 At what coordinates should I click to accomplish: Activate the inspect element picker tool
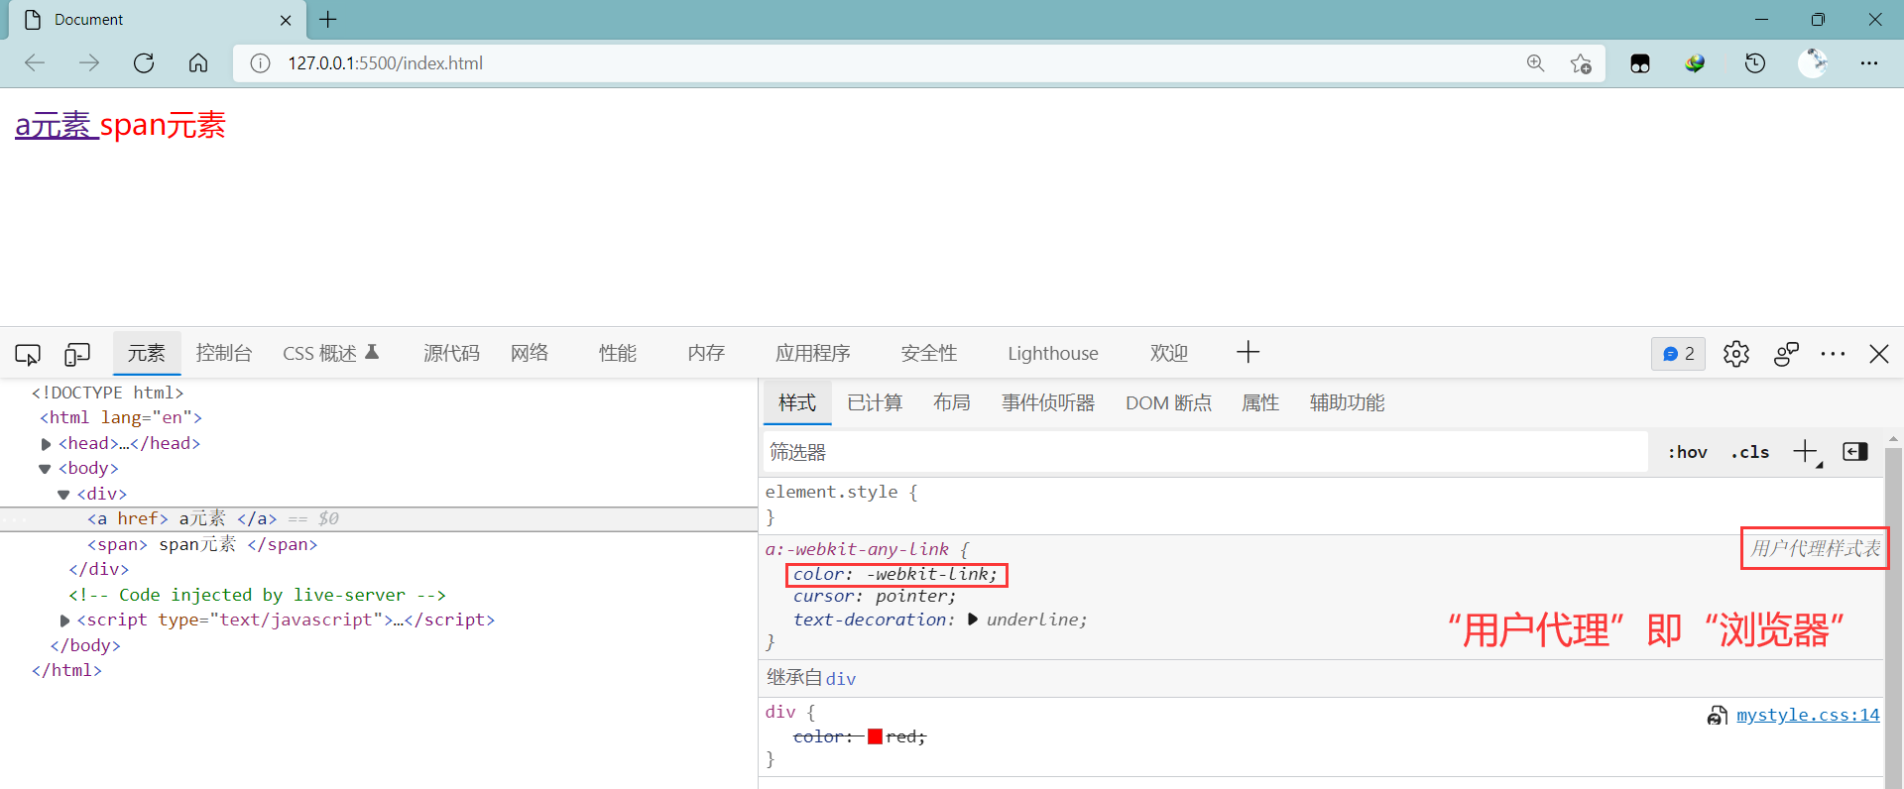[x=28, y=354]
